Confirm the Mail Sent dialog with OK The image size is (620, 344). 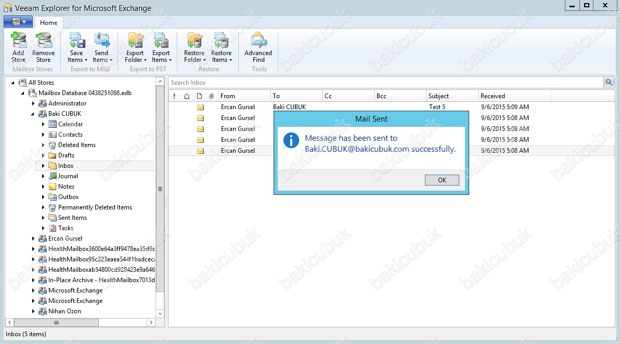pos(442,180)
